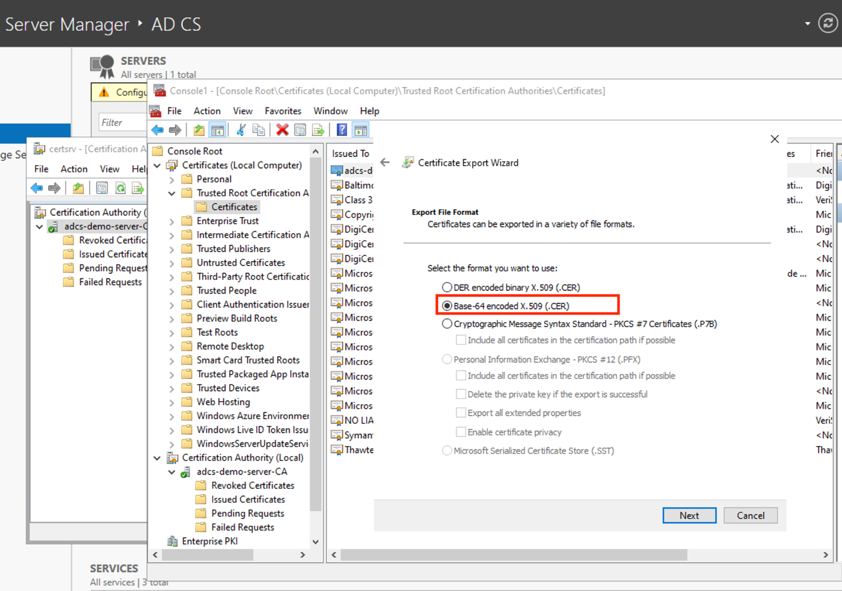Toggle the Show/Hide Action Pane icon
Screen dimensions: 842x591
[x=361, y=130]
